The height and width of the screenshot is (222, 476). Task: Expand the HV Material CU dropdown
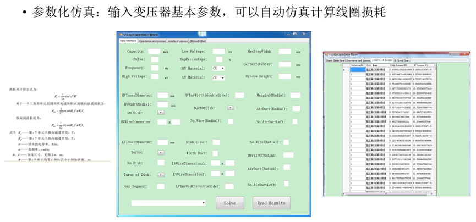click(218, 69)
